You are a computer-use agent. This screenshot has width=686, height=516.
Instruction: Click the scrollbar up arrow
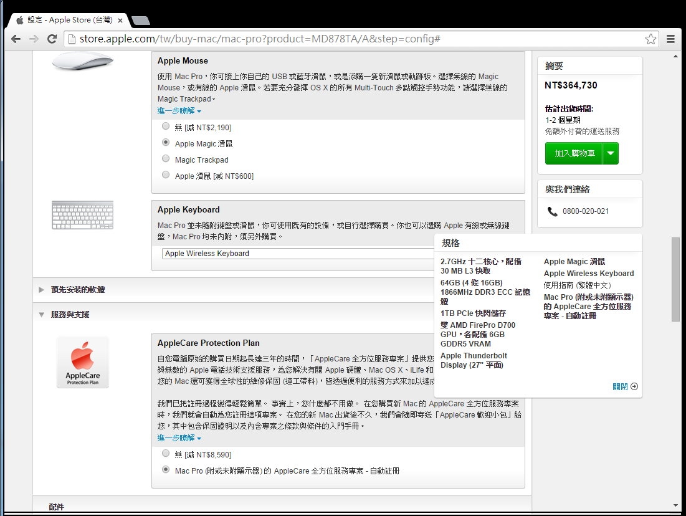[676, 56]
